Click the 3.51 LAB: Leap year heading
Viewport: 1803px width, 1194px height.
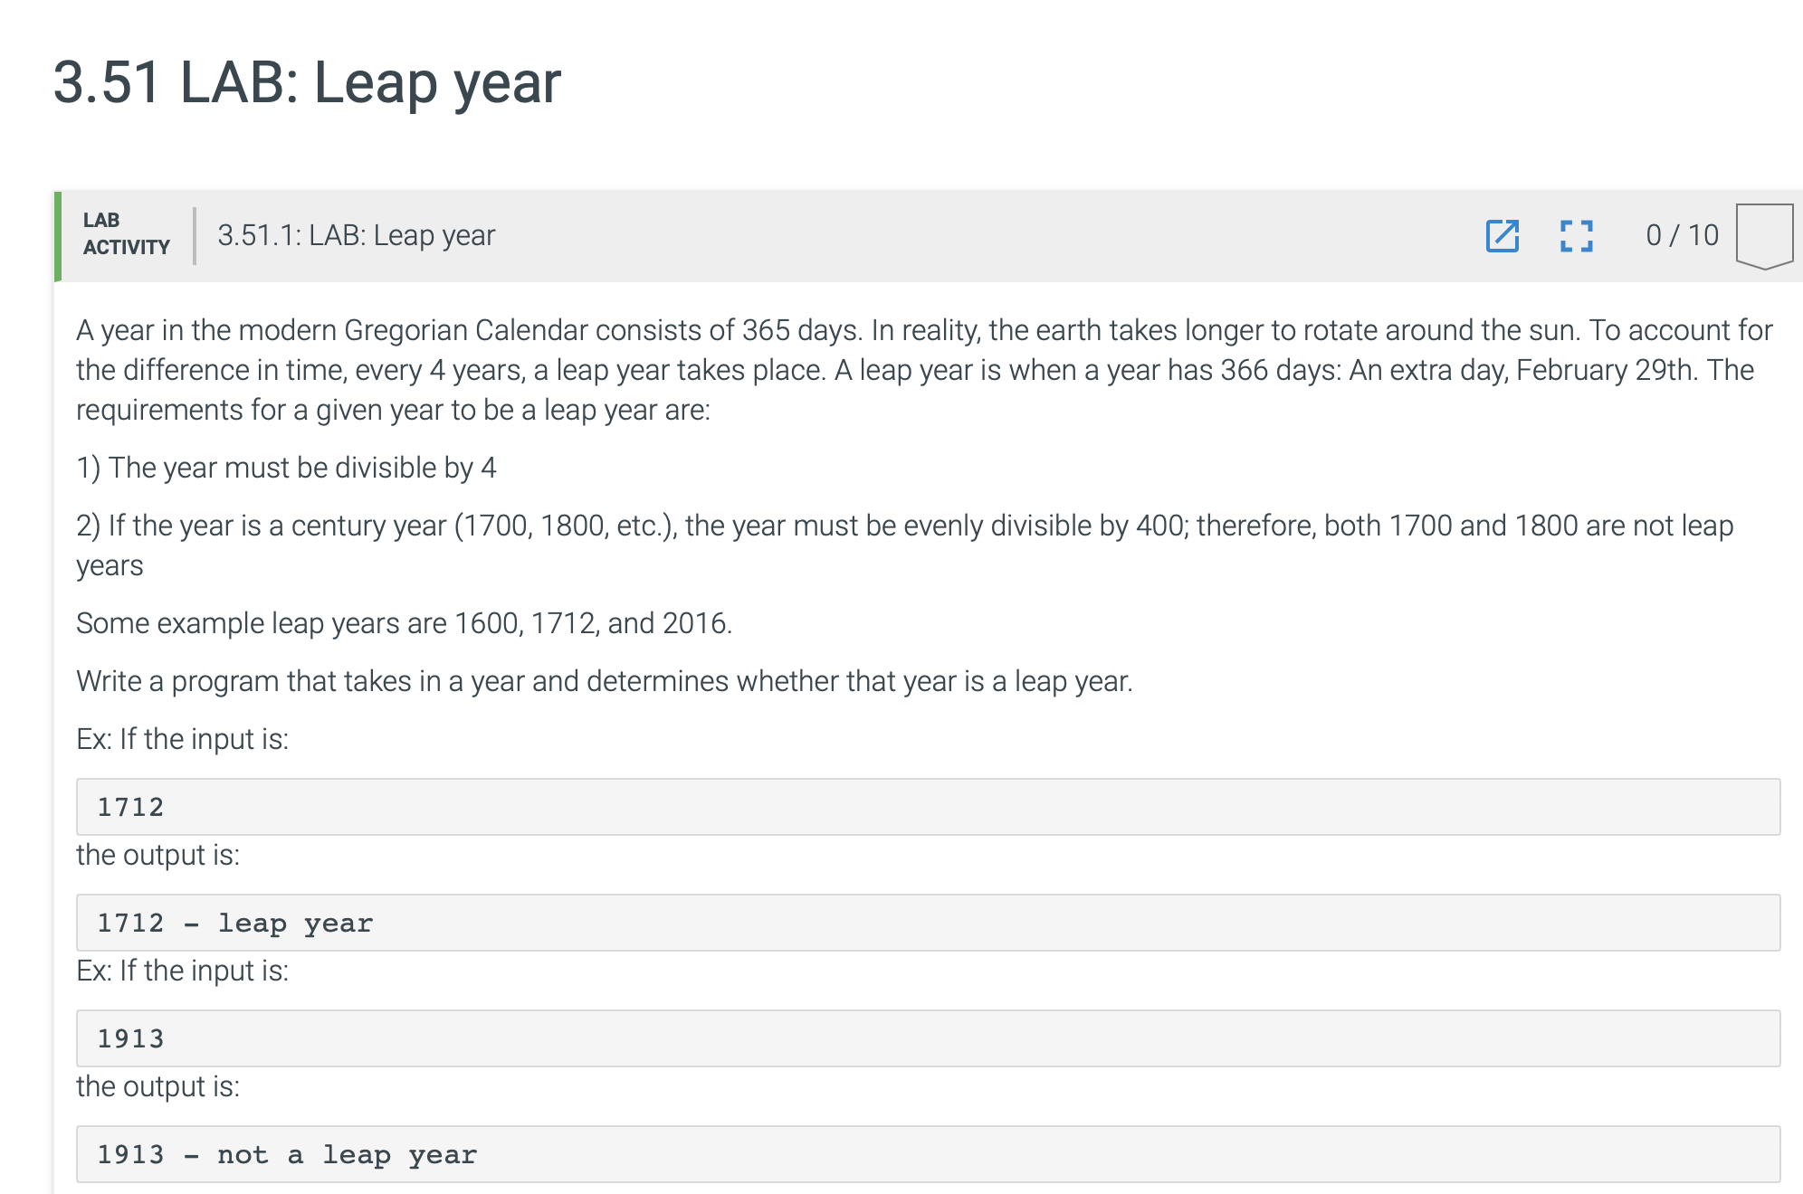(306, 84)
